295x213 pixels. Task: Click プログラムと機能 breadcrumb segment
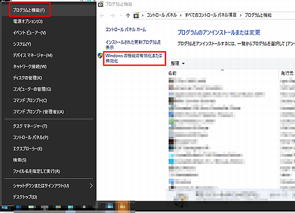click(x=258, y=15)
